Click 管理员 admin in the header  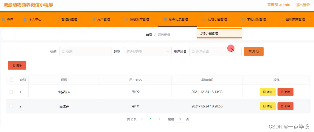click(x=279, y=5)
